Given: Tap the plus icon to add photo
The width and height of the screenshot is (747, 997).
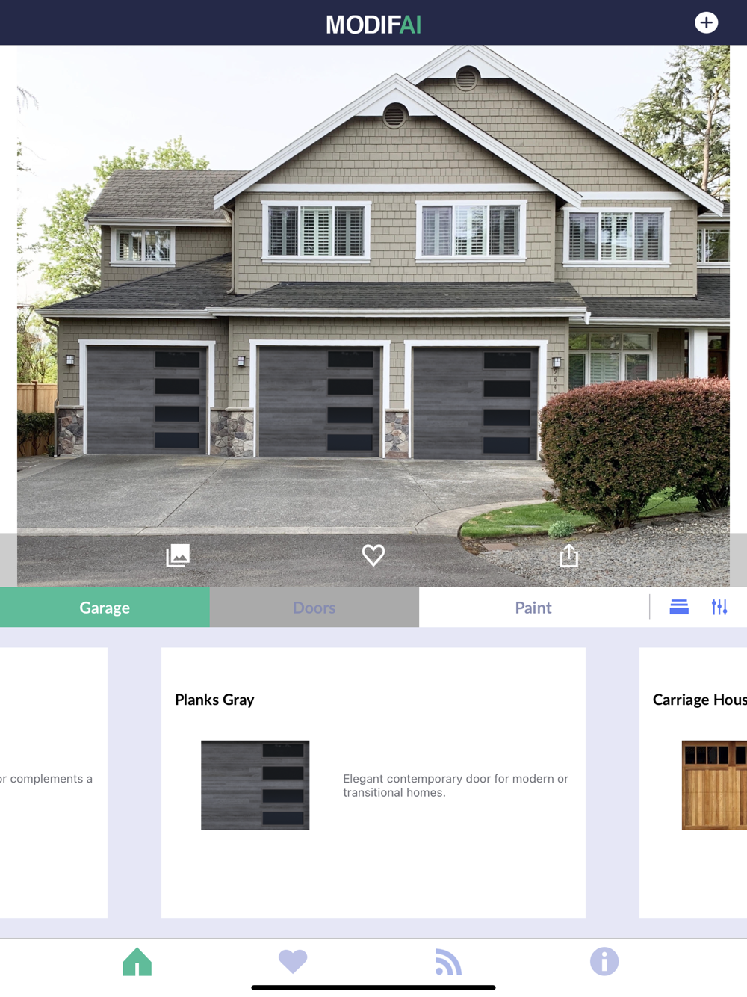Looking at the screenshot, I should (706, 22).
